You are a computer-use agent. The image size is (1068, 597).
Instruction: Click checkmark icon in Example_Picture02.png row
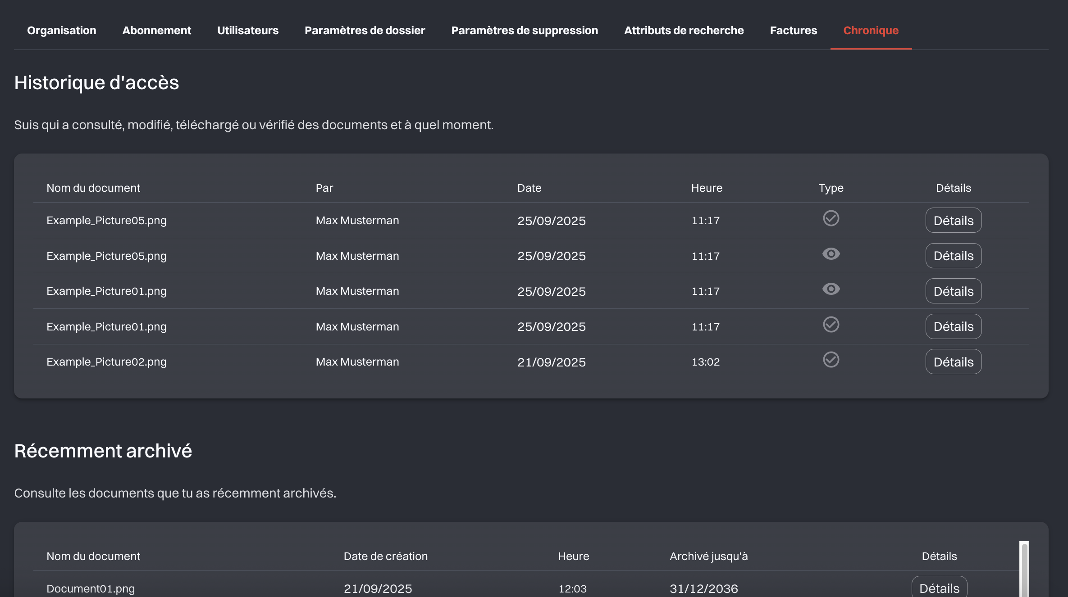tap(831, 360)
